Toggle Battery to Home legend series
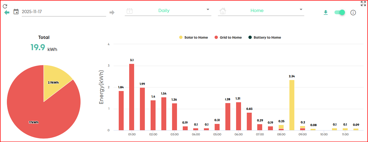This screenshot has width=368, height=142. (x=265, y=37)
